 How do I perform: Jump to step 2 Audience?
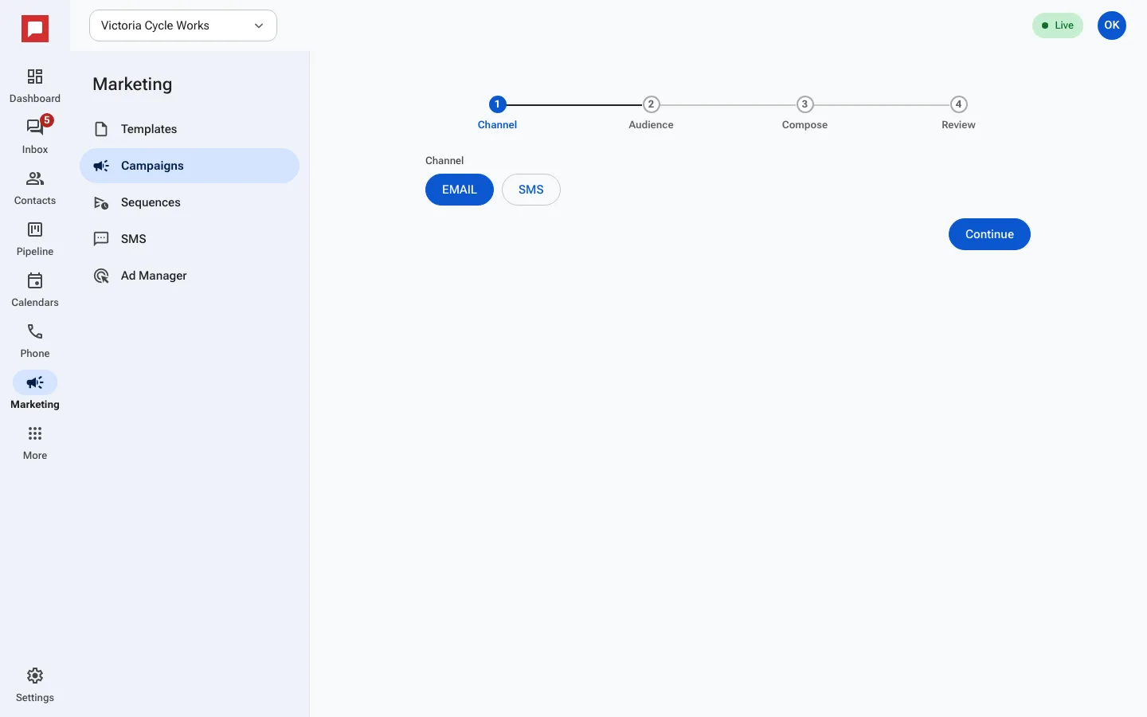651,113
